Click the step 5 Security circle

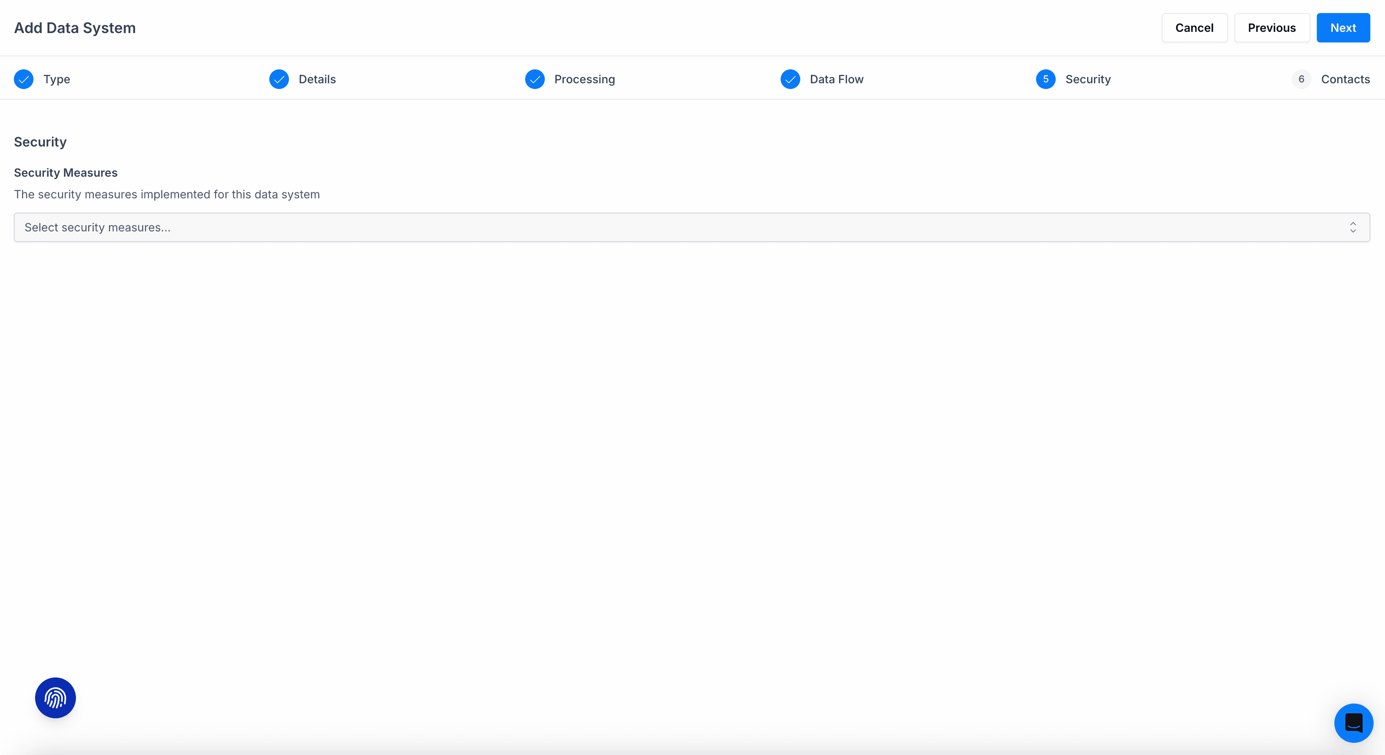(x=1045, y=79)
